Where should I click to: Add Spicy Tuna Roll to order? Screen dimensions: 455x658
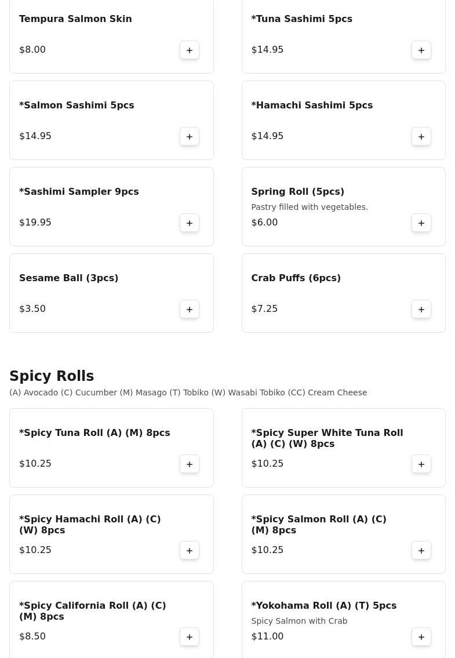tap(190, 464)
